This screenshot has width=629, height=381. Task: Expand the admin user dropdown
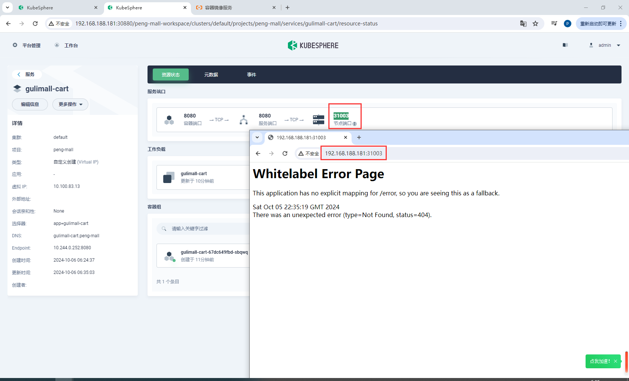605,45
